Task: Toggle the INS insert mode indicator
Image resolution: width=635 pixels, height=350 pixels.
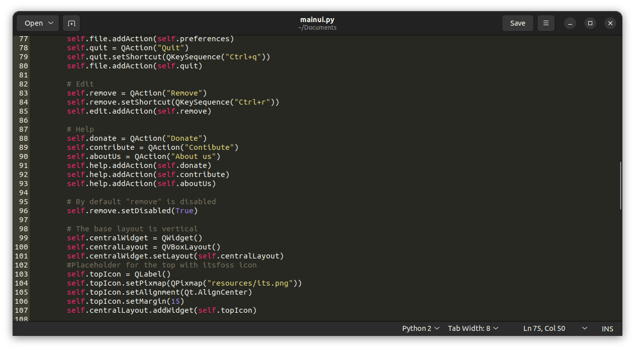Action: (x=607, y=328)
